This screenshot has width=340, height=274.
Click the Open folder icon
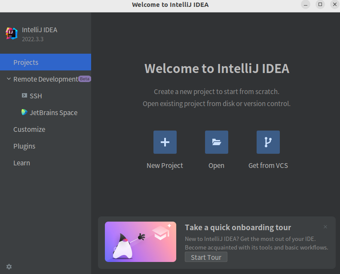point(216,142)
